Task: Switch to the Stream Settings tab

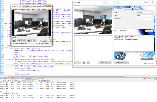Action: (128, 9)
